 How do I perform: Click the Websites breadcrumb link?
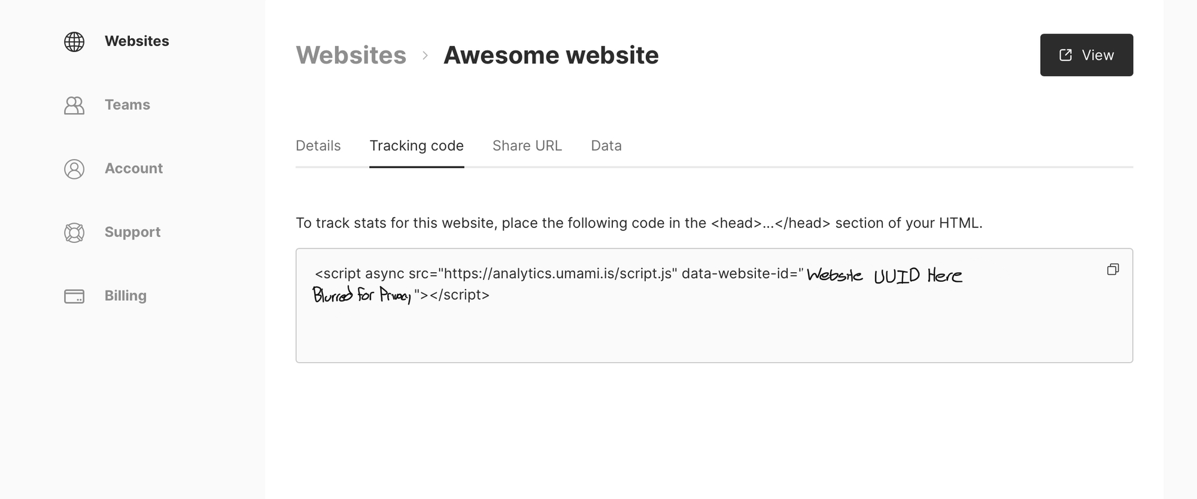click(351, 55)
